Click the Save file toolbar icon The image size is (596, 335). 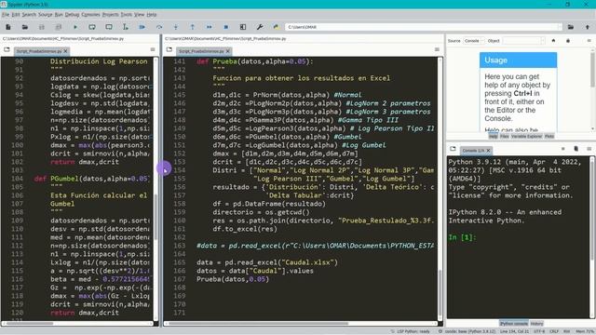pyautogui.click(x=41, y=27)
